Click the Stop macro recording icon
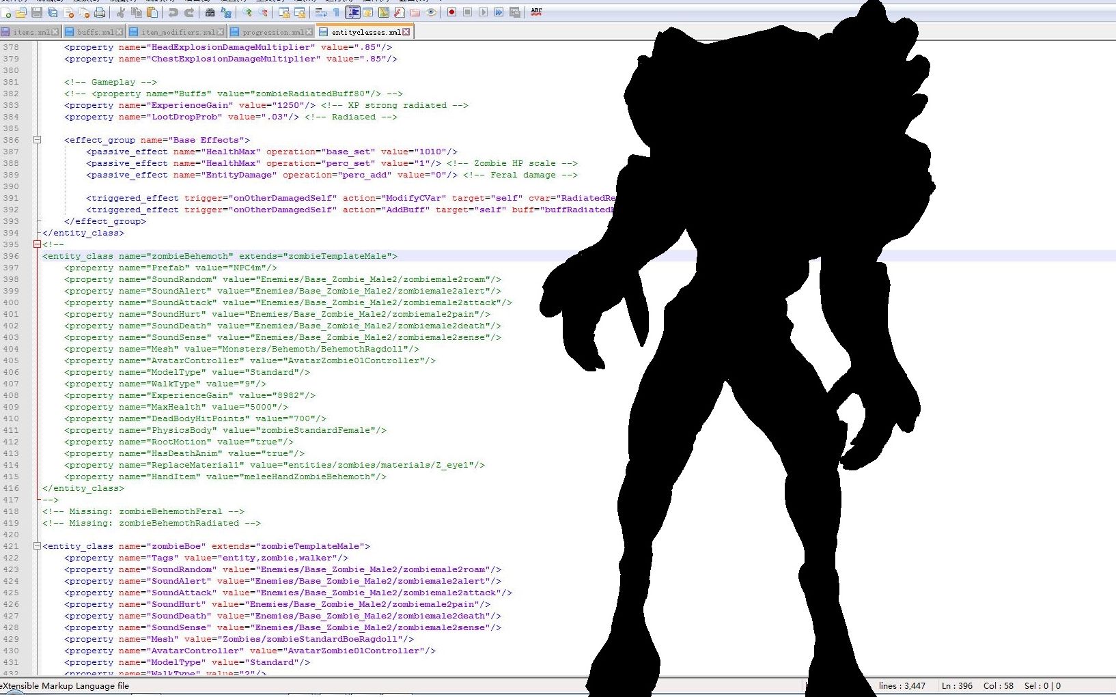The image size is (1116, 697). point(467,12)
